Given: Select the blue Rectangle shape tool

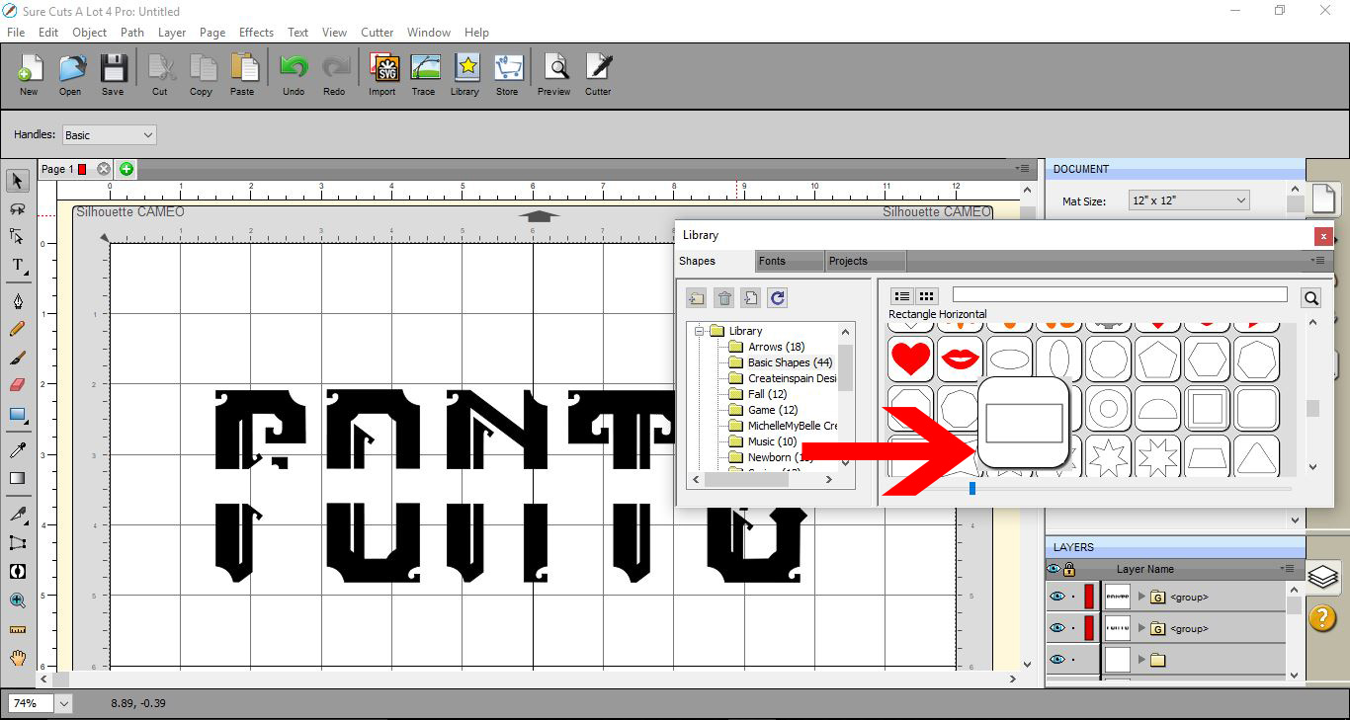Looking at the screenshot, I should pyautogui.click(x=17, y=415).
